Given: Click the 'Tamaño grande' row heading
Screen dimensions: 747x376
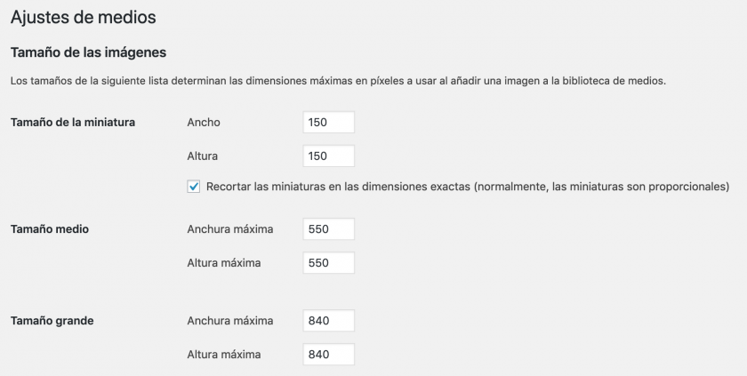Looking at the screenshot, I should (52, 321).
